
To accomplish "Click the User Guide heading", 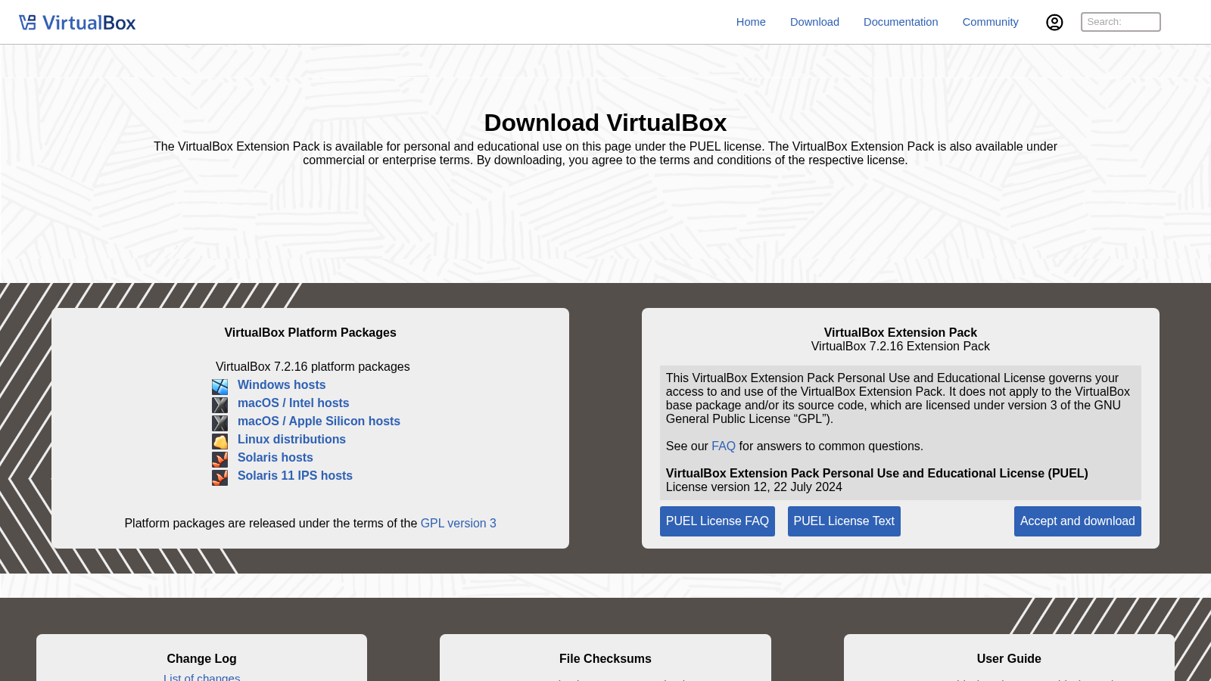I will tap(1009, 659).
